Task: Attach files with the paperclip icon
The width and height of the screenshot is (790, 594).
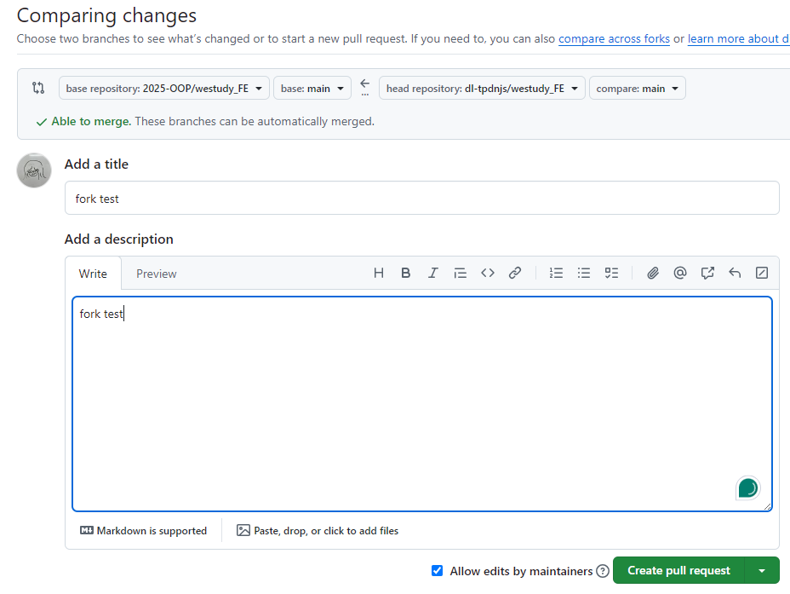Action: [x=653, y=274]
